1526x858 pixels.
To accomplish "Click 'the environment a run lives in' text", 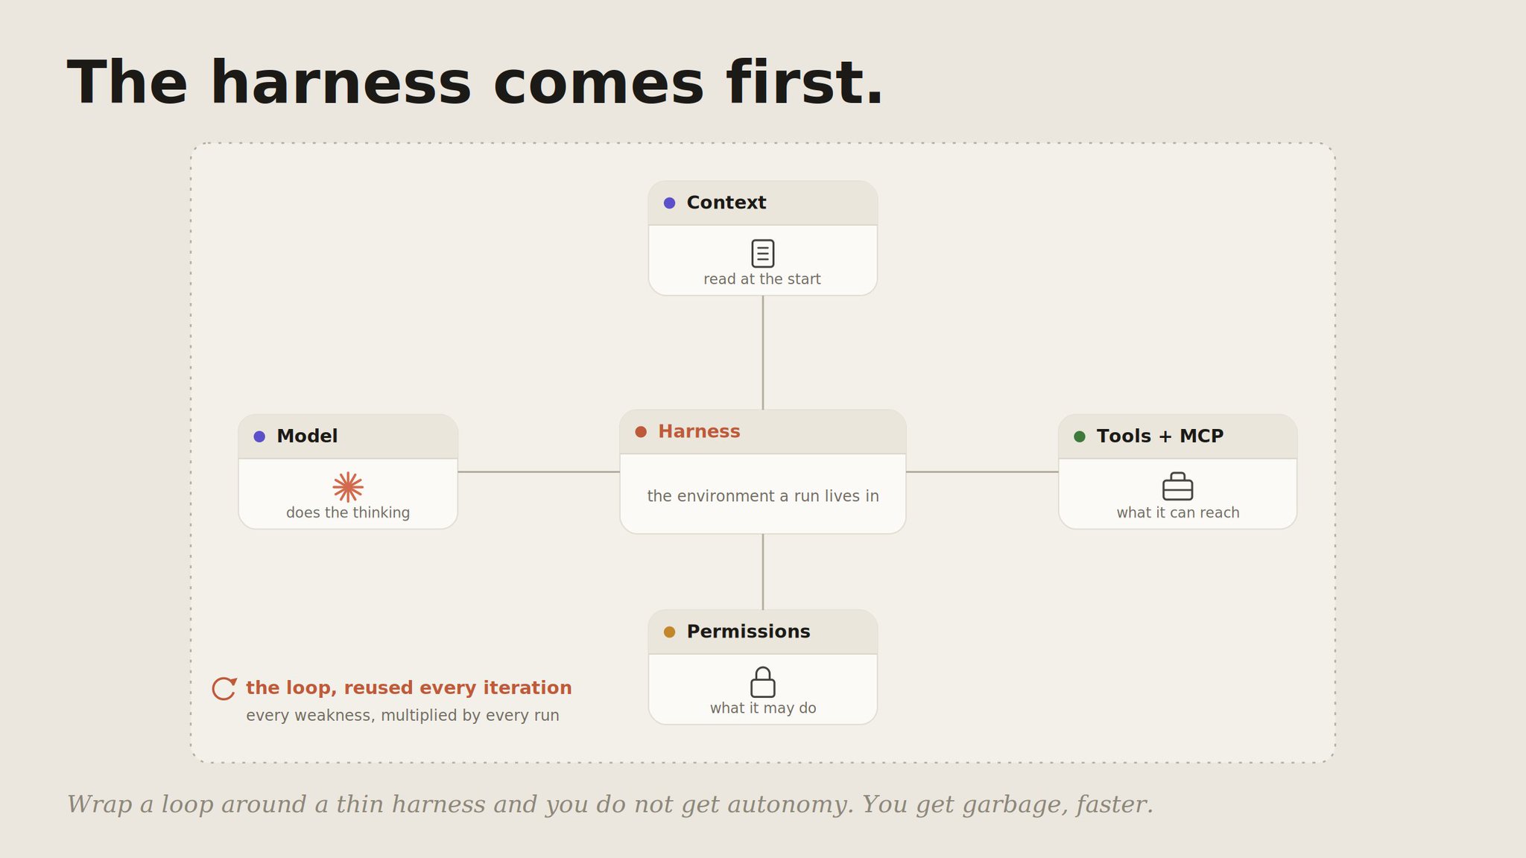I will pyautogui.click(x=762, y=496).
